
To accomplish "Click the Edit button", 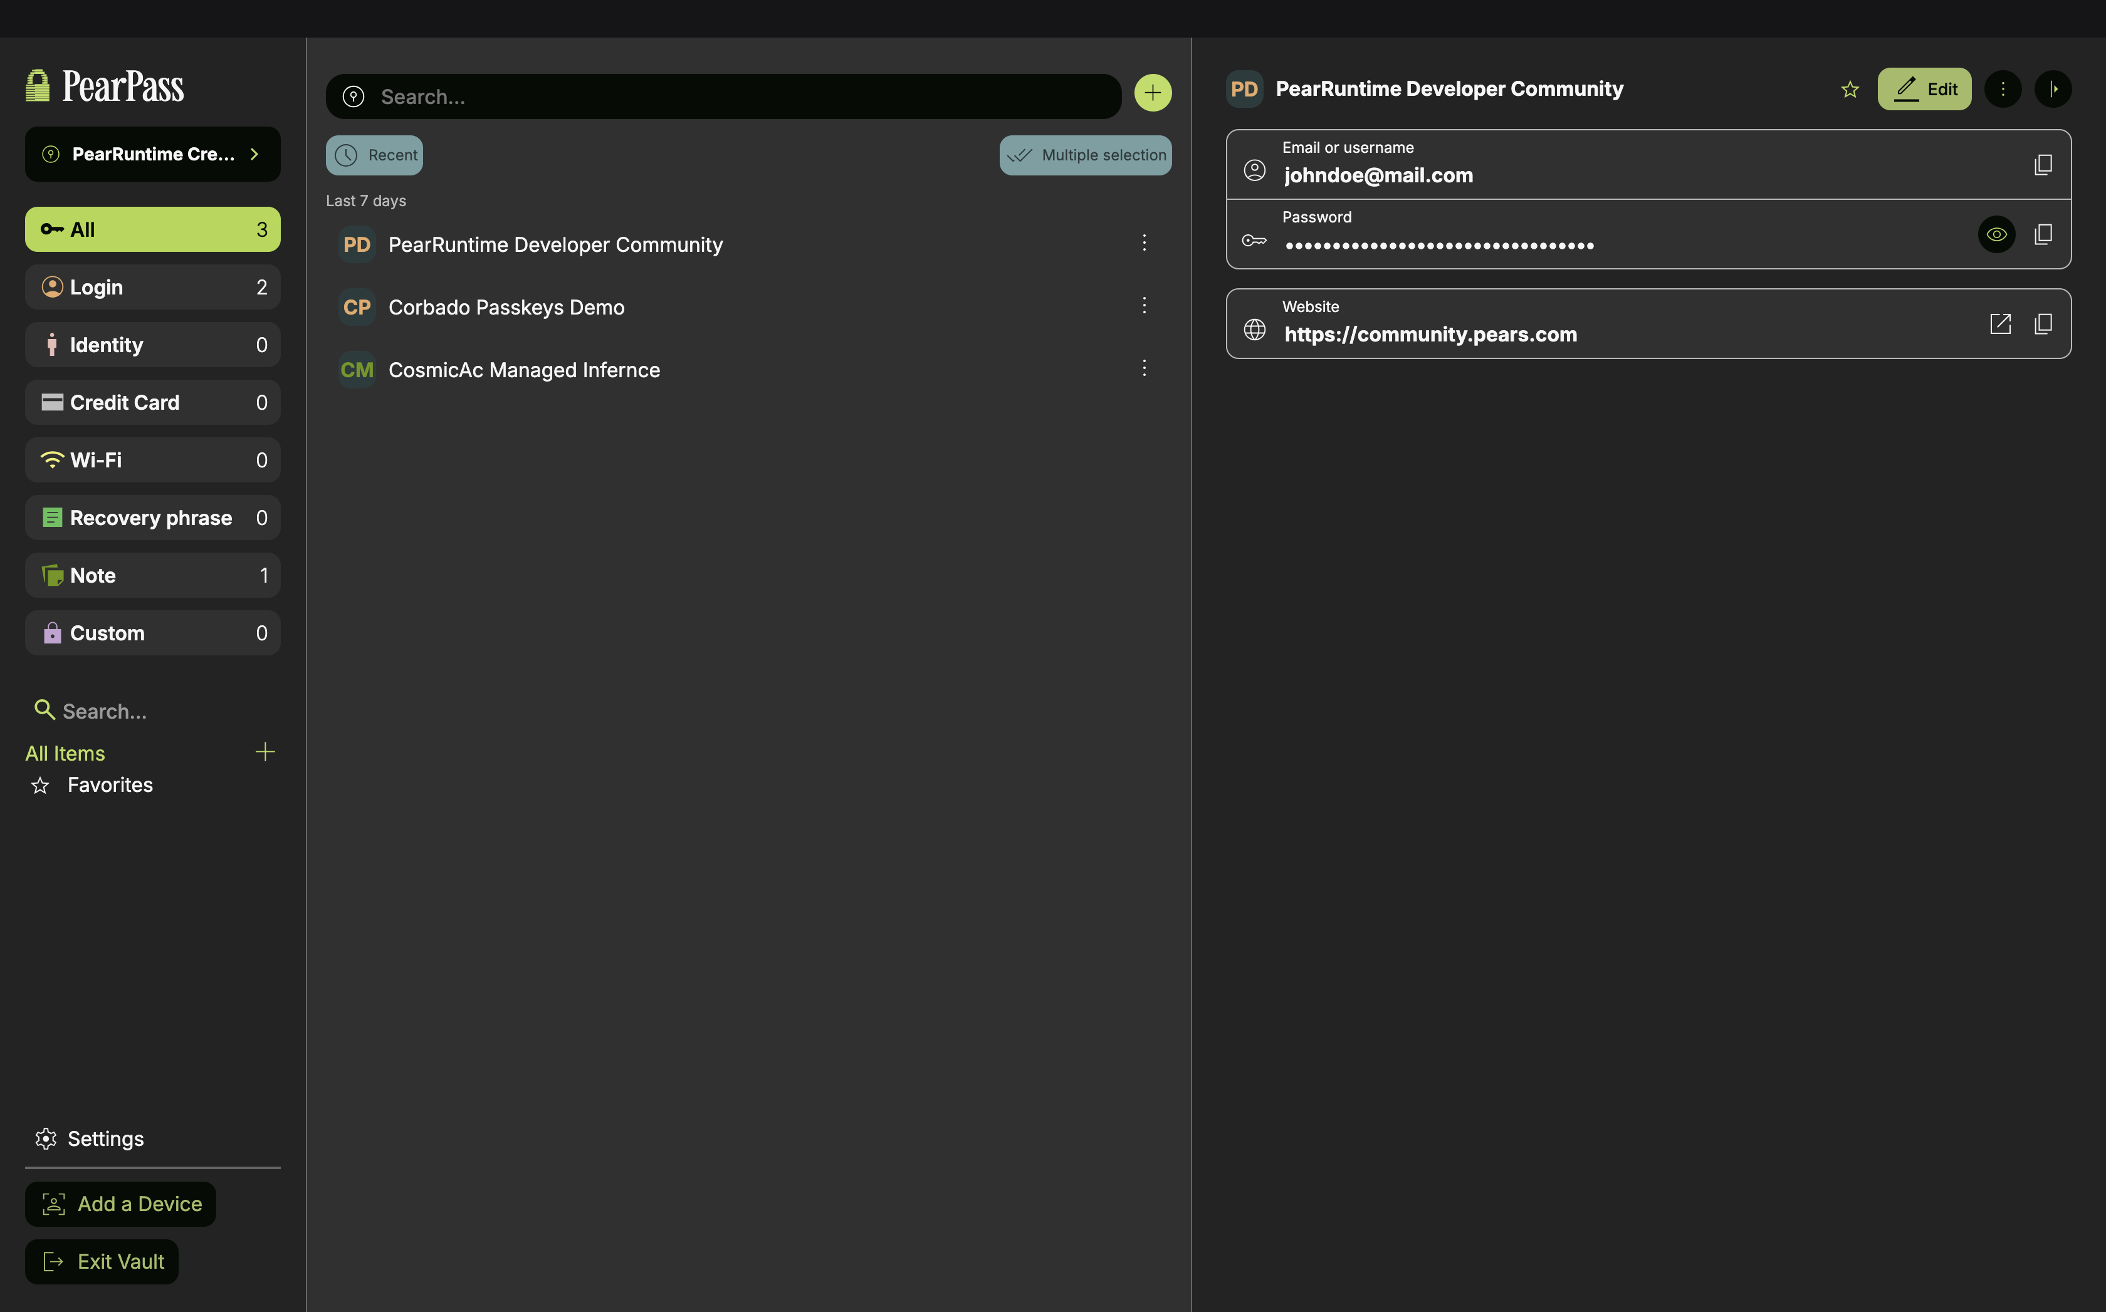I will coord(1924,90).
